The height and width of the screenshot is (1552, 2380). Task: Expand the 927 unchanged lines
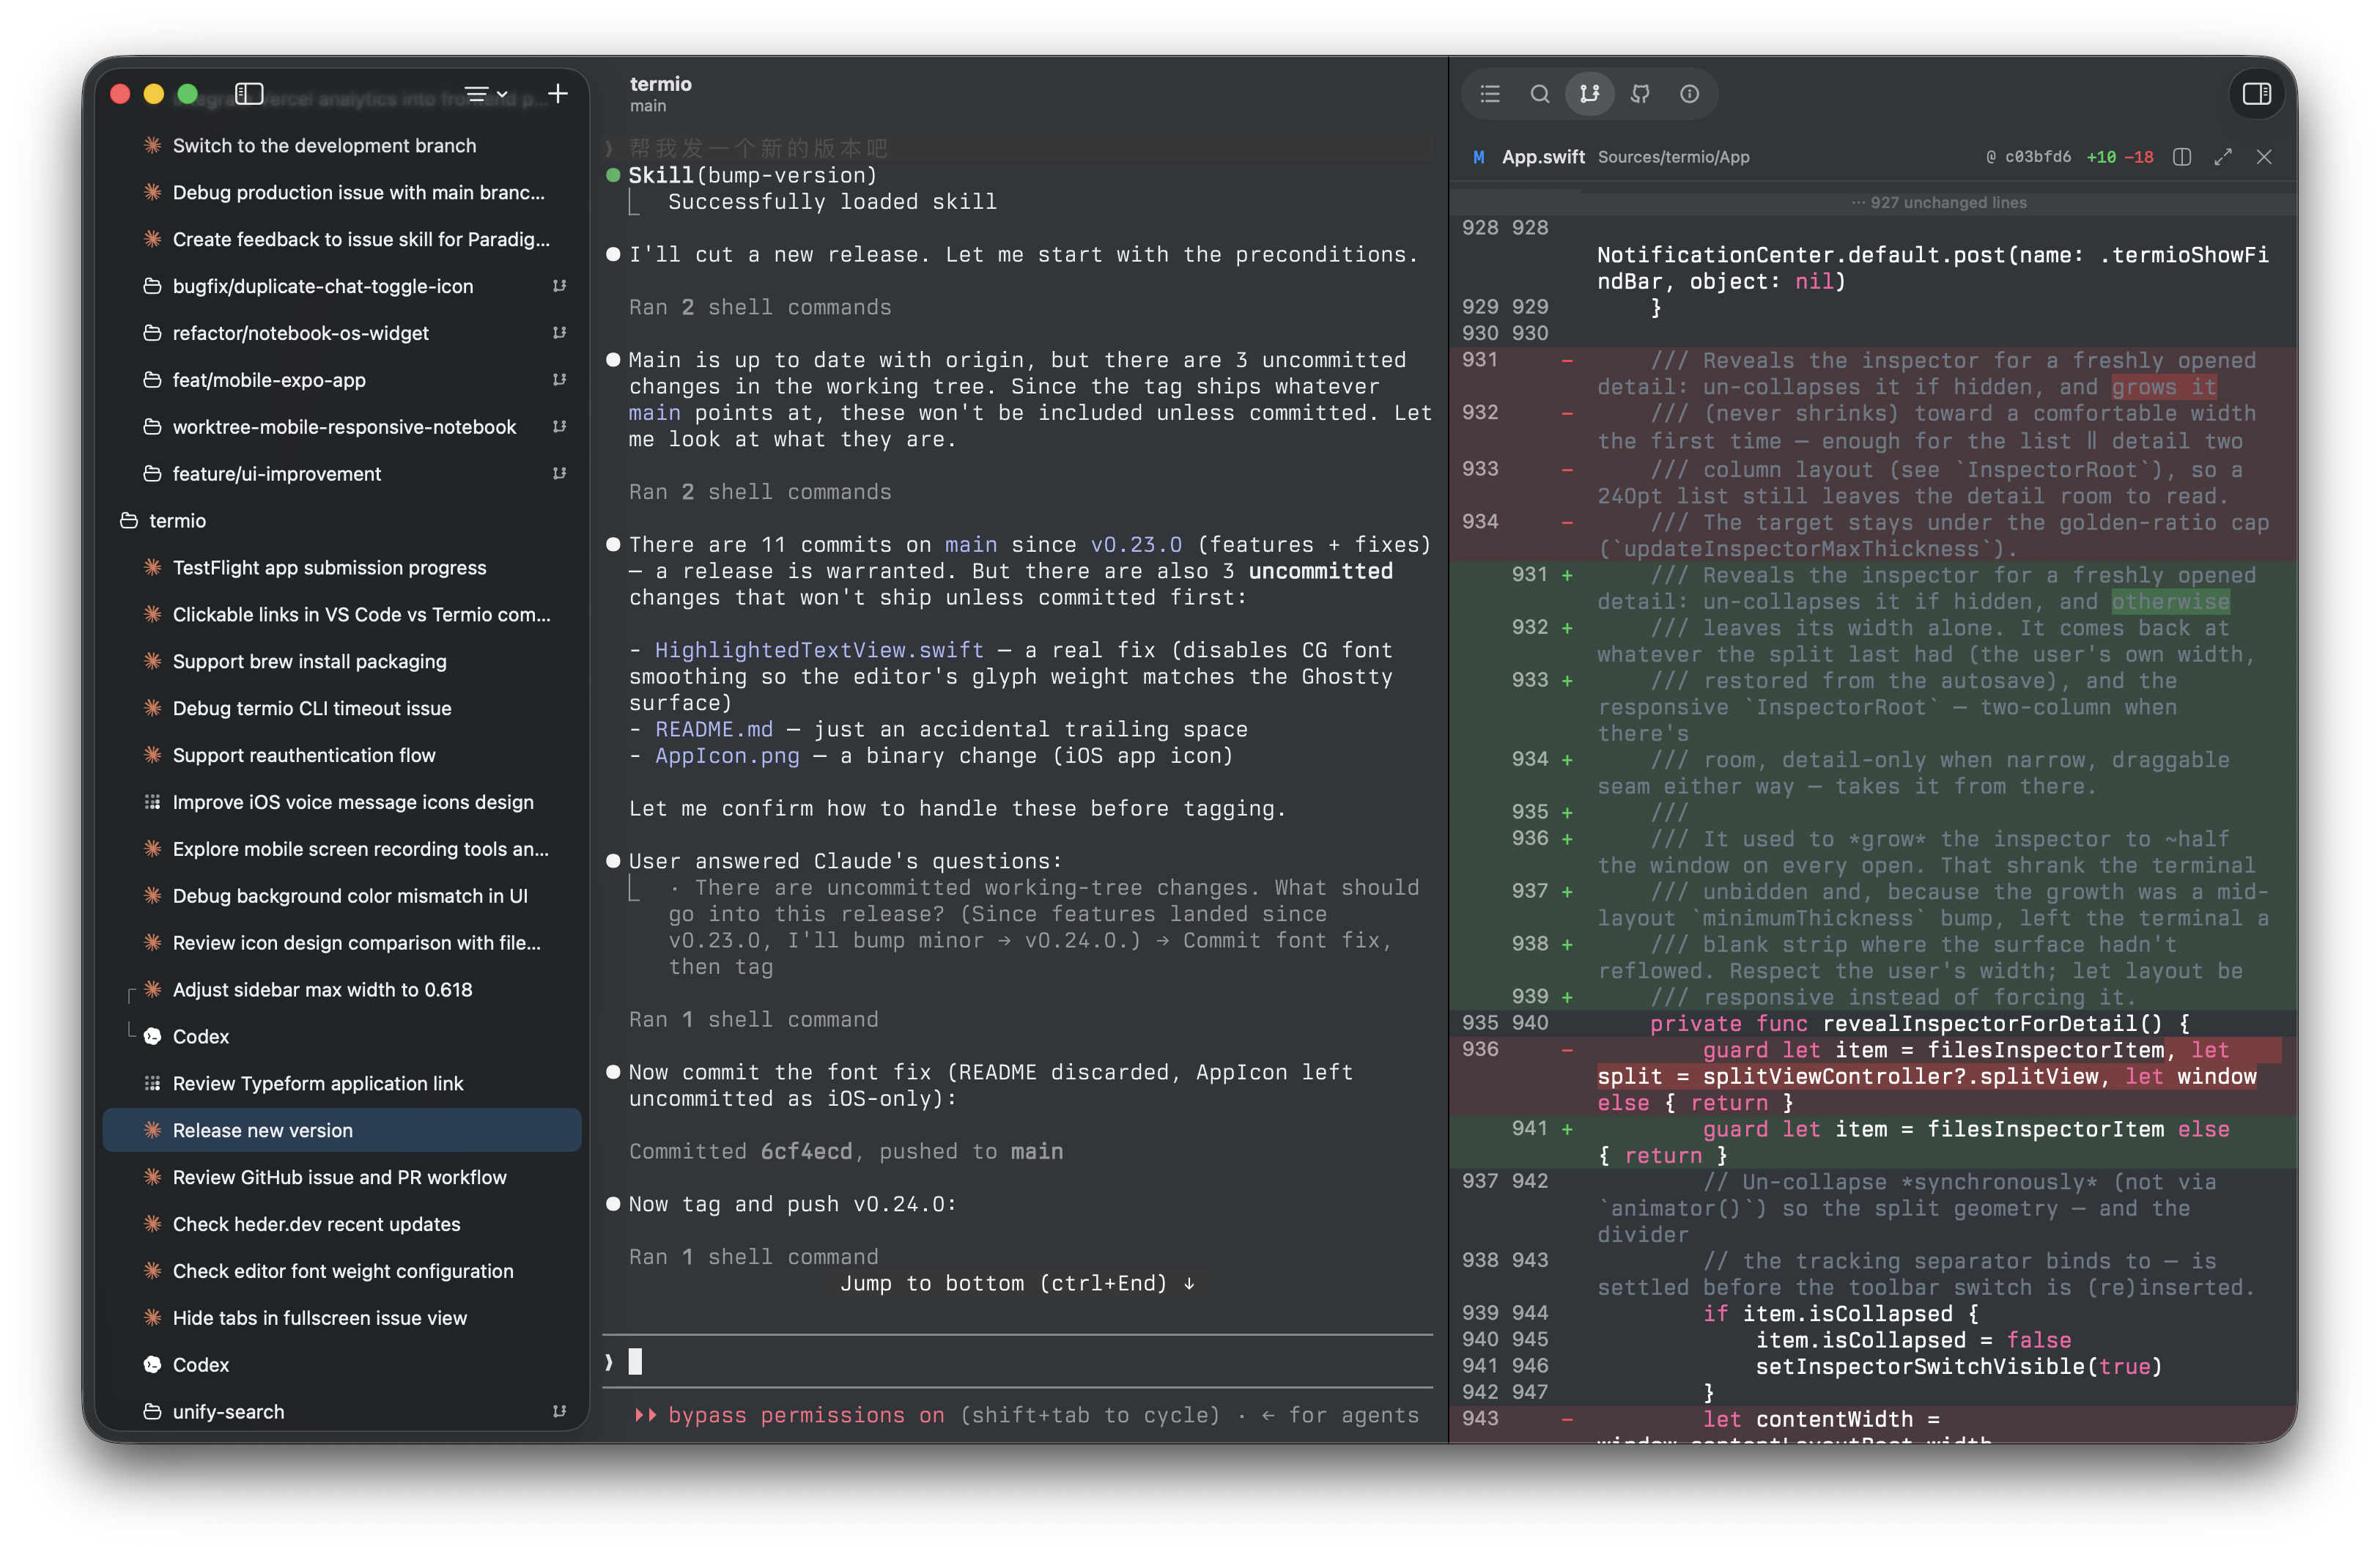pos(1938,202)
